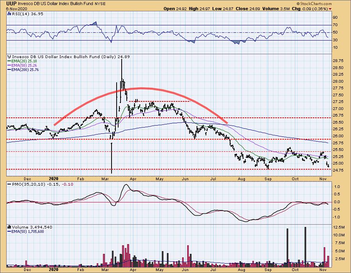351x273 pixels.
Task: Click the PMO(35,20,10) indicator label
Action: [28, 184]
